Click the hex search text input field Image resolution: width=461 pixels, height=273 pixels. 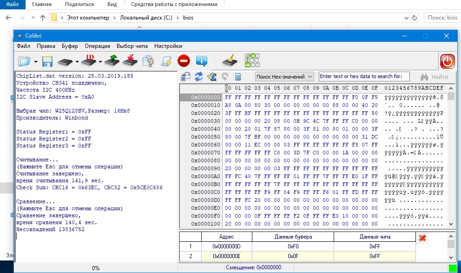point(364,77)
